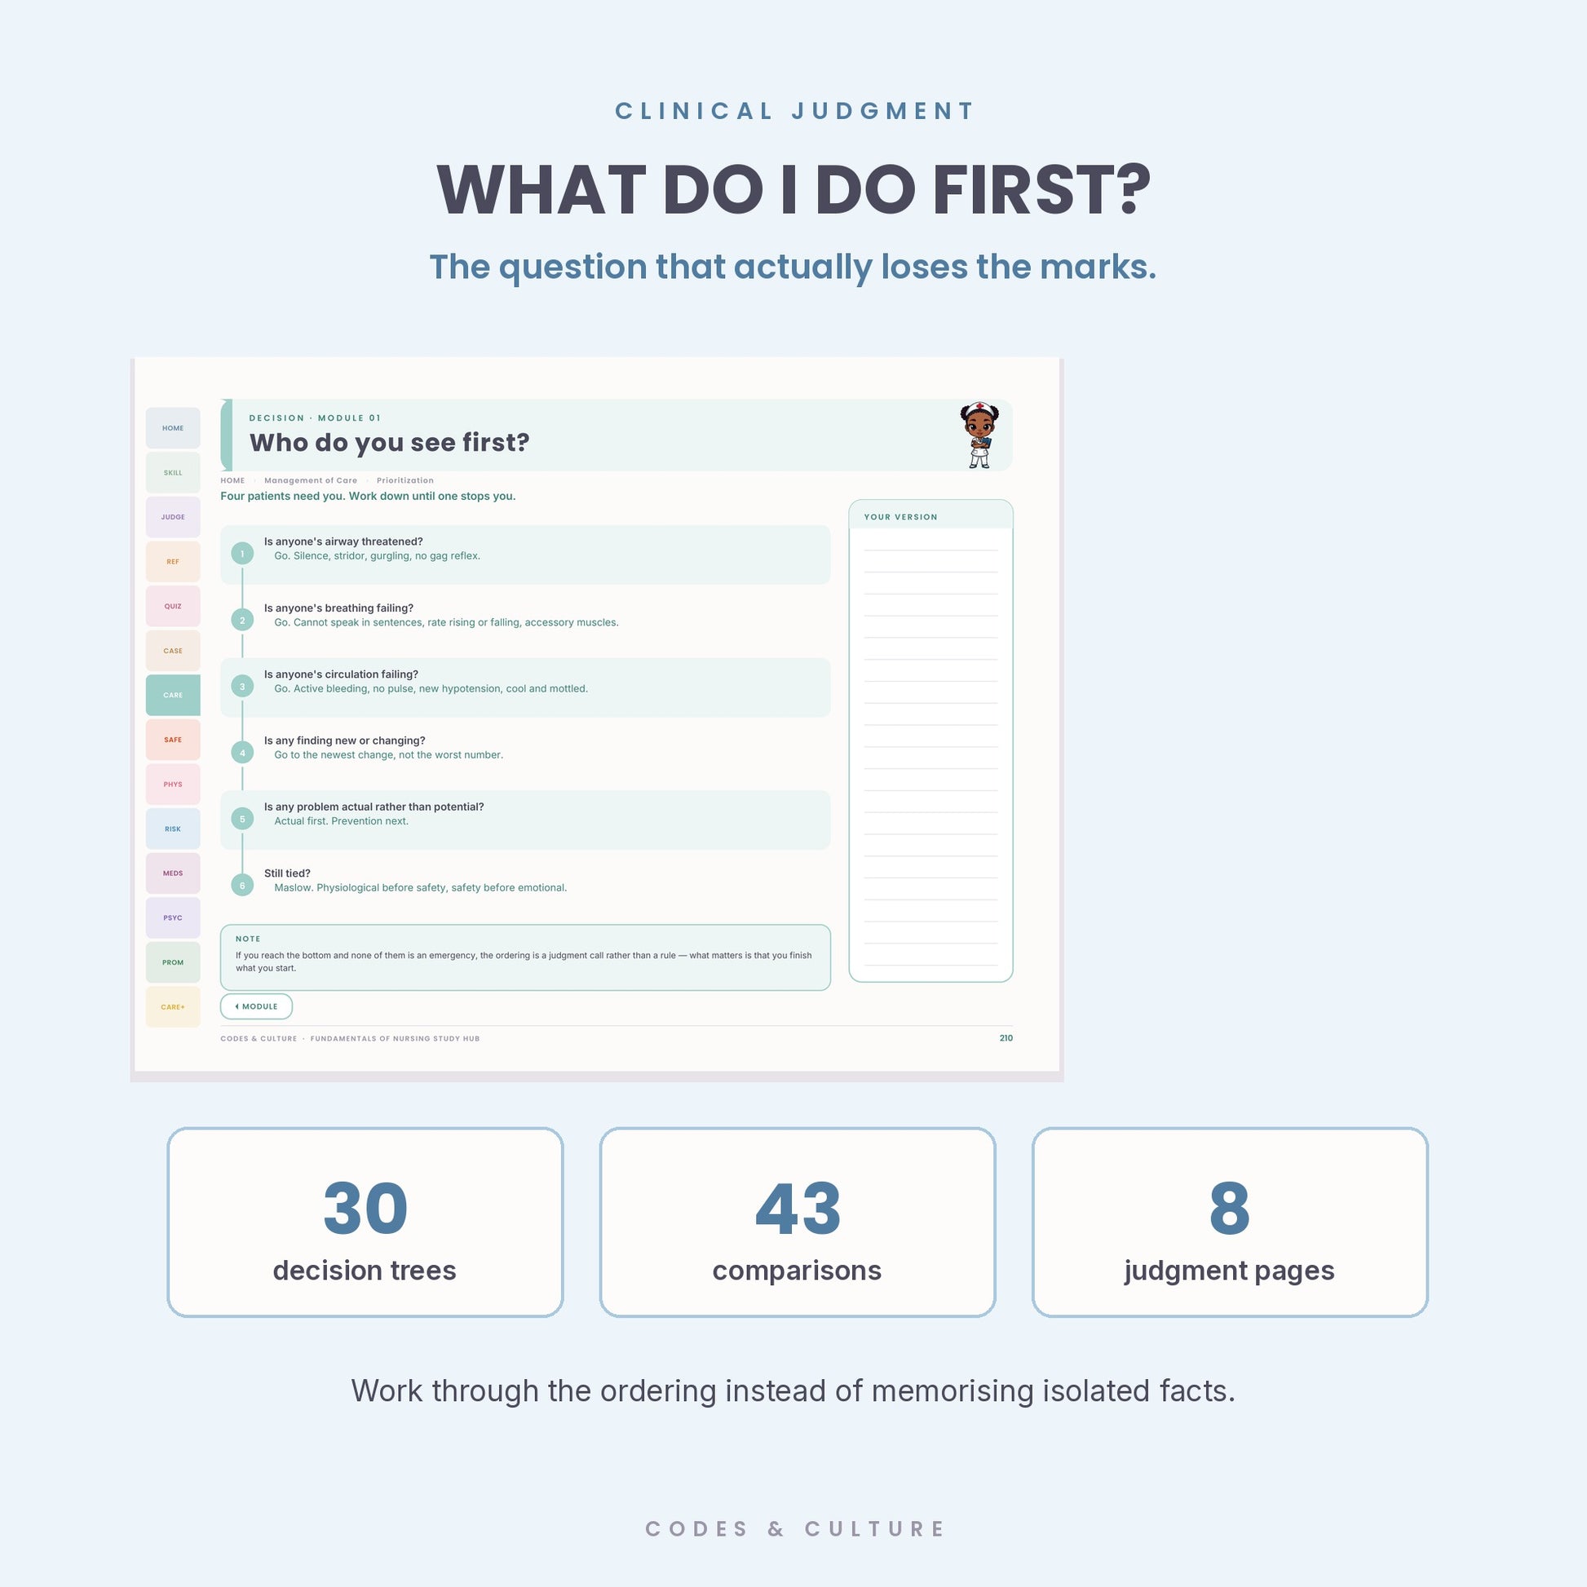
Task: Click the HOME breadcrumb link
Action: 232,480
